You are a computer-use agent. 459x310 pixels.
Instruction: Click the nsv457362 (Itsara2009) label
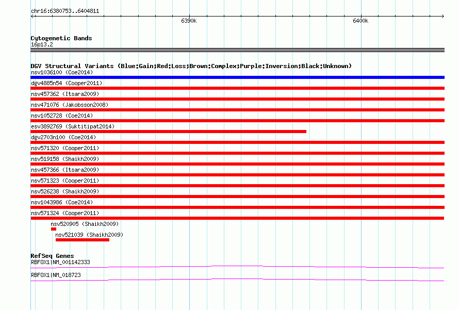click(65, 94)
